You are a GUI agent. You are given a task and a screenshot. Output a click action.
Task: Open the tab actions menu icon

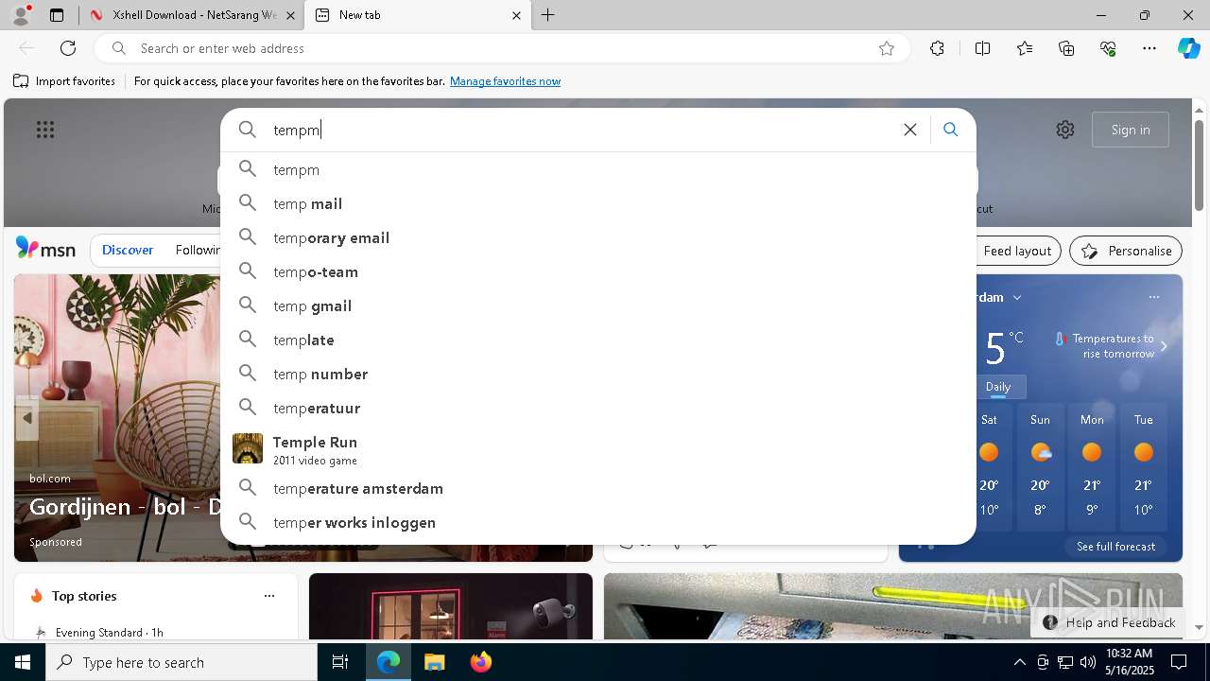pyautogui.click(x=57, y=15)
